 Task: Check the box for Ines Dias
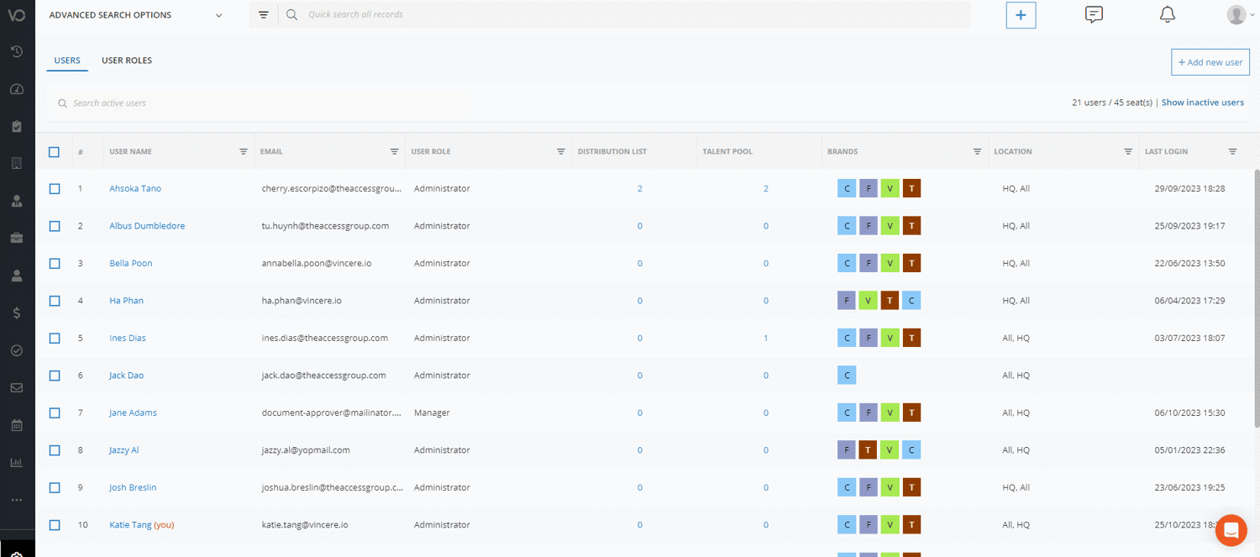55,338
